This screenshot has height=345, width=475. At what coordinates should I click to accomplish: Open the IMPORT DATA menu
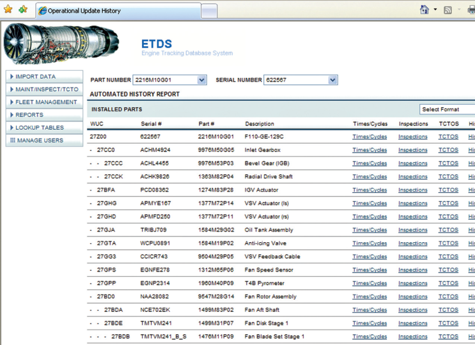pos(44,77)
